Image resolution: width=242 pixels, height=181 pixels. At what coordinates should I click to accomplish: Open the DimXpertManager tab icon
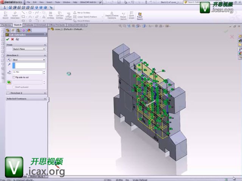23,30
